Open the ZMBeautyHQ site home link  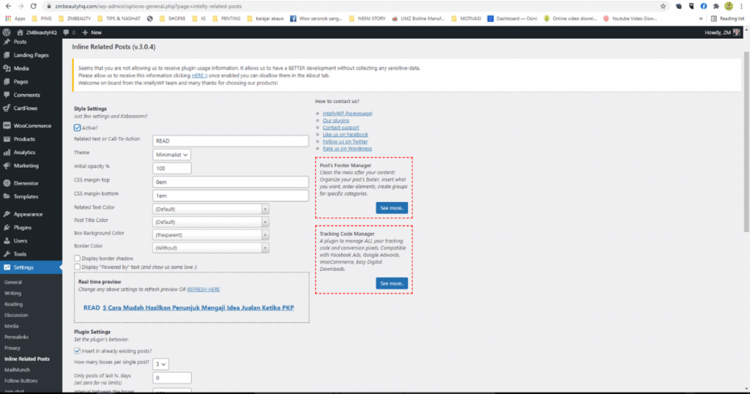(x=37, y=32)
